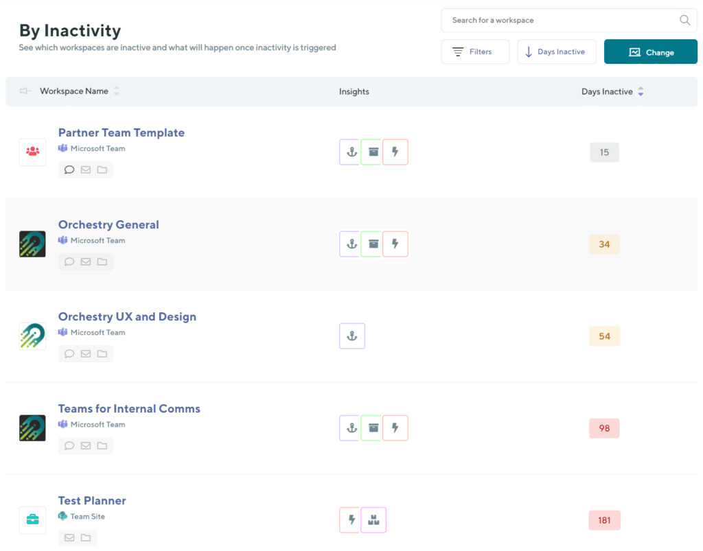Select the archive box icon for Orchestry General
The height and width of the screenshot is (551, 703).
(x=373, y=244)
